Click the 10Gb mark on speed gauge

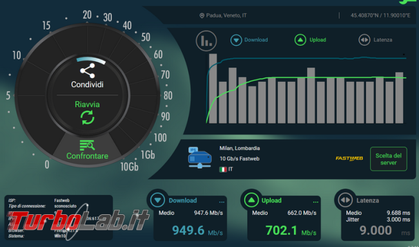(130, 167)
